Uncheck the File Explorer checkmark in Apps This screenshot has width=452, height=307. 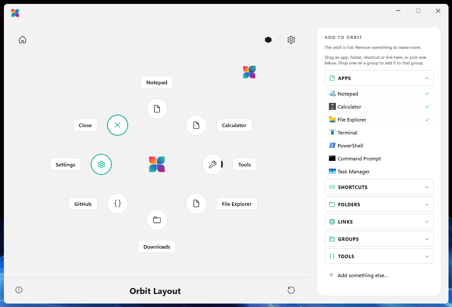[427, 120]
